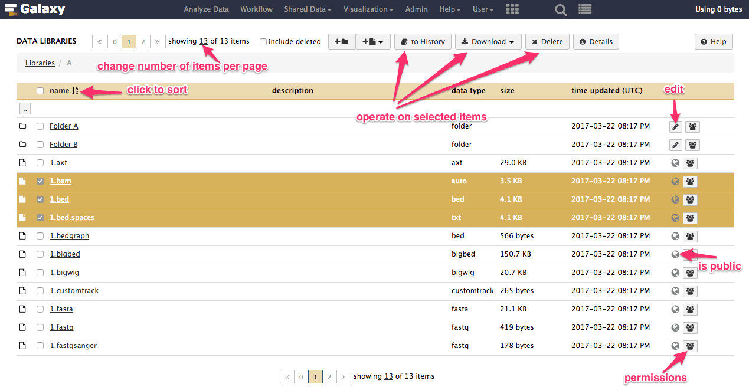Click the grid apps icon in navigation bar

coord(512,9)
